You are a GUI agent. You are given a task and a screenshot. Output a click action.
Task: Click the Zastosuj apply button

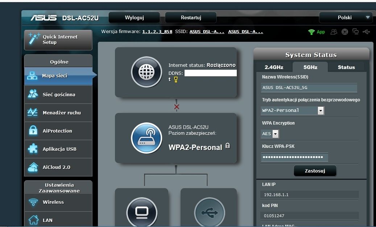tap(315, 171)
